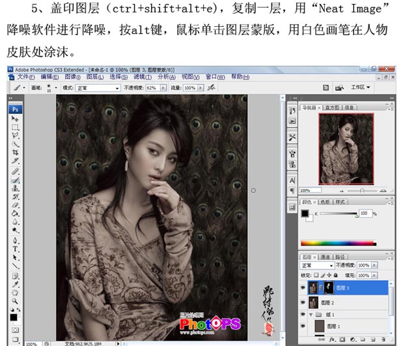Hide layer 图层 1 with eye icon

tap(303, 326)
